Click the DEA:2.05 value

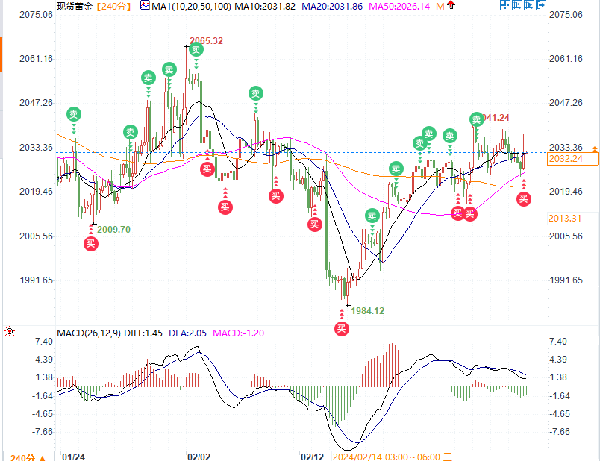(x=187, y=333)
